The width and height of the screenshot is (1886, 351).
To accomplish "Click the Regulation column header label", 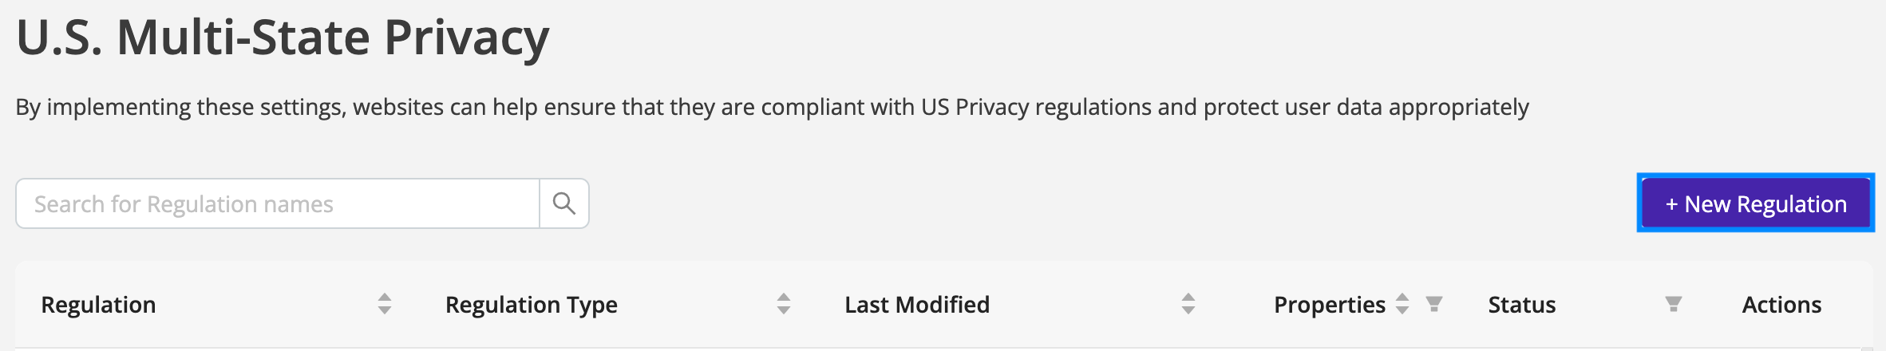I will tap(98, 305).
